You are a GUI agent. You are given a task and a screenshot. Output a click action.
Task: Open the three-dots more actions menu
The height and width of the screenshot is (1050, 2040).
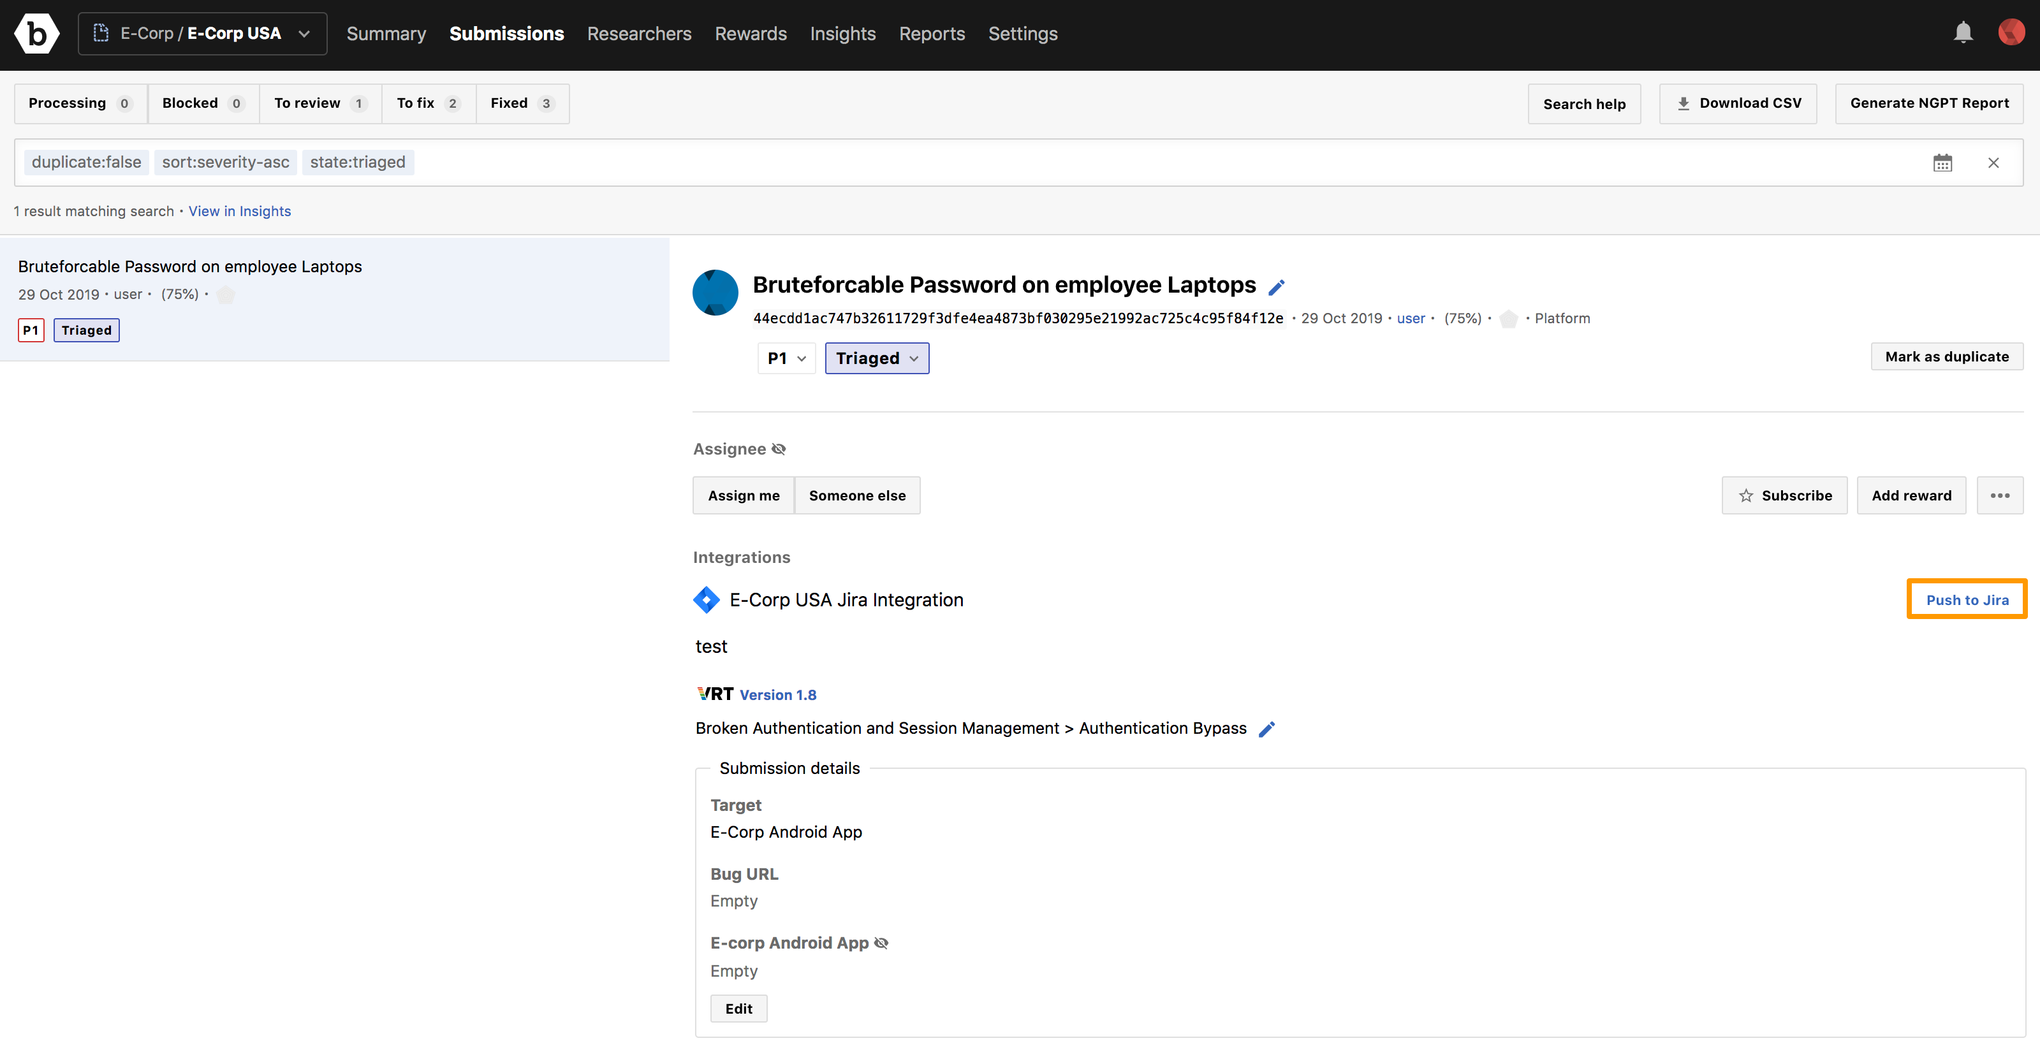[x=2000, y=496]
